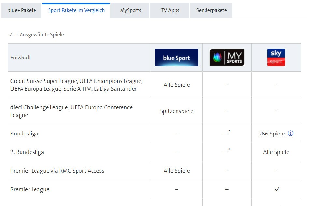
Task: Click the Ausgewählte Spiele legend text
Action: (41, 35)
